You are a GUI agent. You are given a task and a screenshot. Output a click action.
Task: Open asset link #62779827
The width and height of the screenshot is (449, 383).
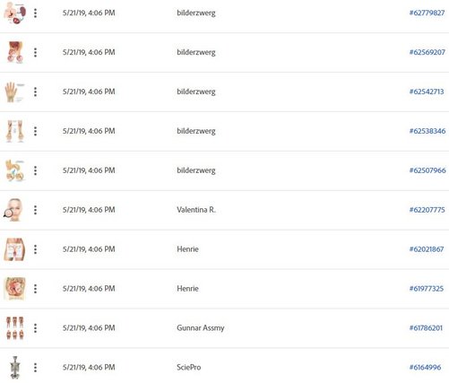pos(427,13)
